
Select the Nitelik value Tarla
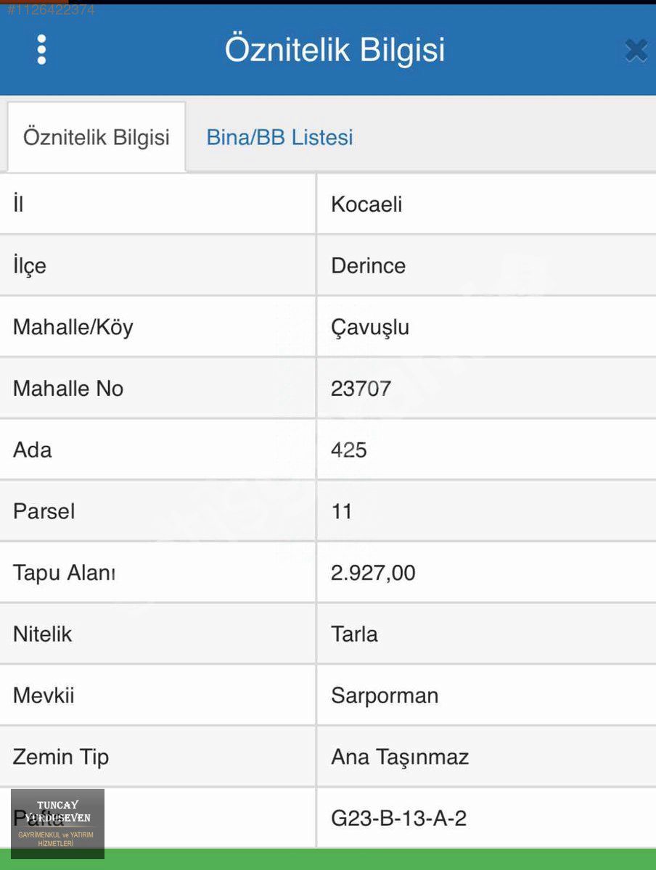point(354,634)
